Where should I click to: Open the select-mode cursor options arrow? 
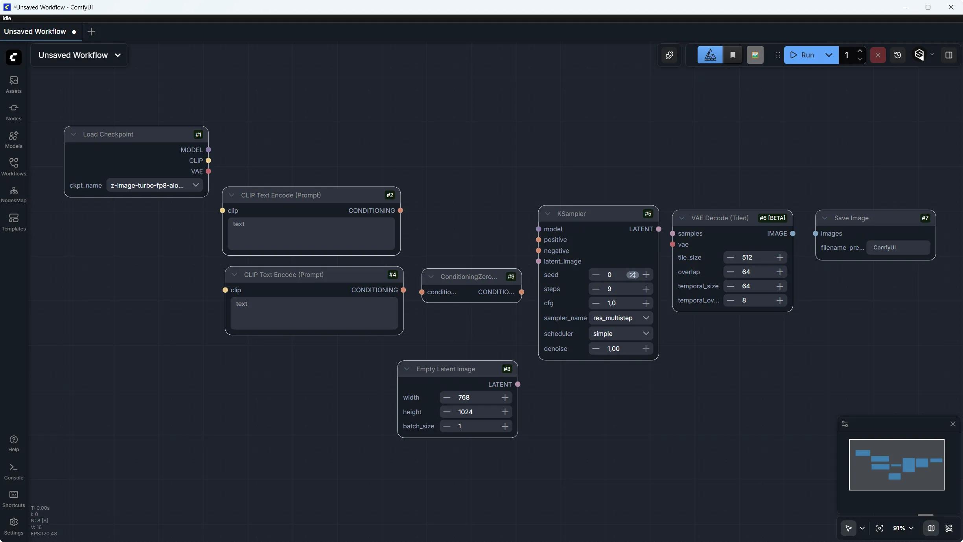click(x=862, y=528)
